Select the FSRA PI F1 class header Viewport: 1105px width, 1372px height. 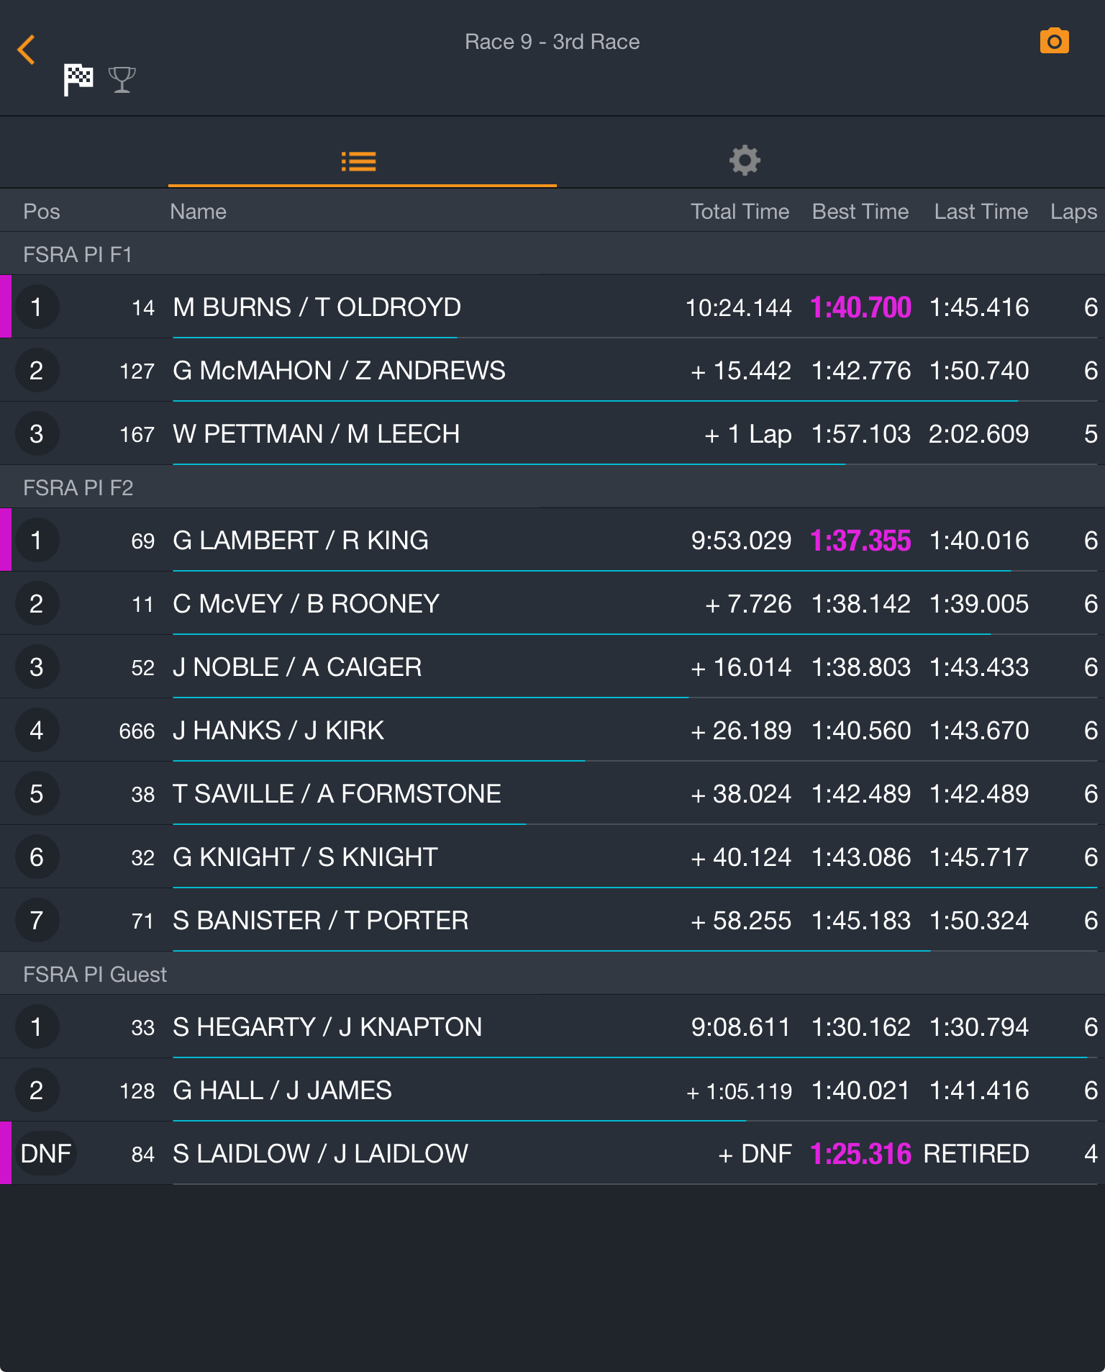552,254
